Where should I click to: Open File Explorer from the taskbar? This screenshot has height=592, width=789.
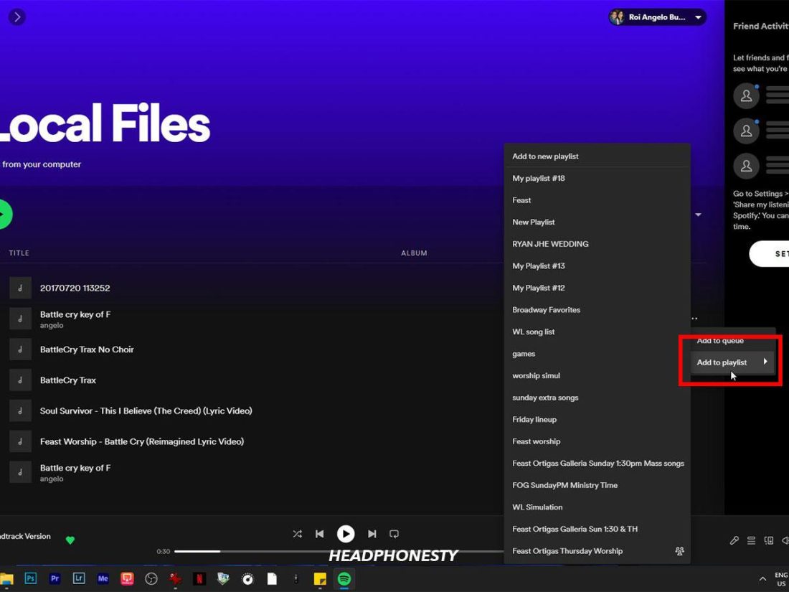(6, 579)
